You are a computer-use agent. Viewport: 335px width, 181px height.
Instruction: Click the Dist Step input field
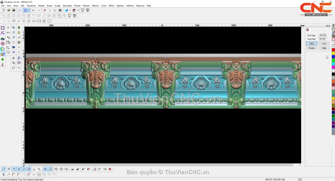pyautogui.click(x=322, y=35)
